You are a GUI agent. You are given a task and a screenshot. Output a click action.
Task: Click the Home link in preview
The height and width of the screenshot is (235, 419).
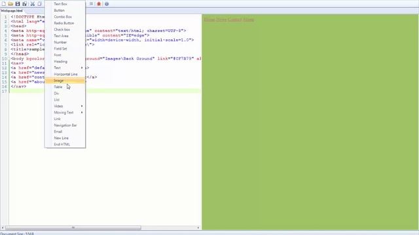coord(209,20)
